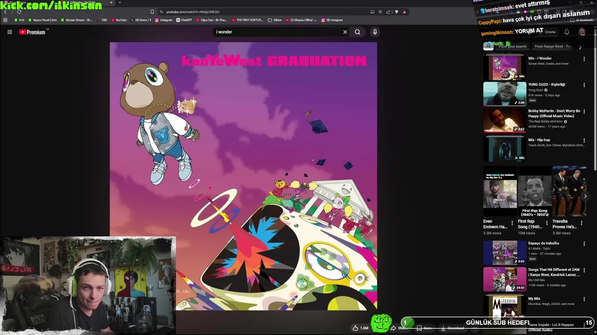Viewport: 597px width, 335px height.
Task: Open a new browser tab
Action: [120, 3]
